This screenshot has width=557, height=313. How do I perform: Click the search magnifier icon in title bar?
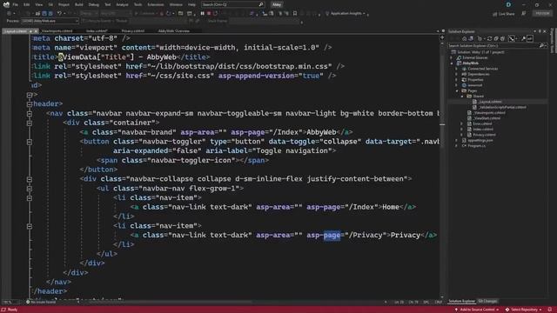261,4
